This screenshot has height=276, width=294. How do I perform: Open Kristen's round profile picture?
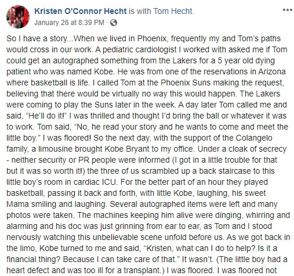point(18,17)
